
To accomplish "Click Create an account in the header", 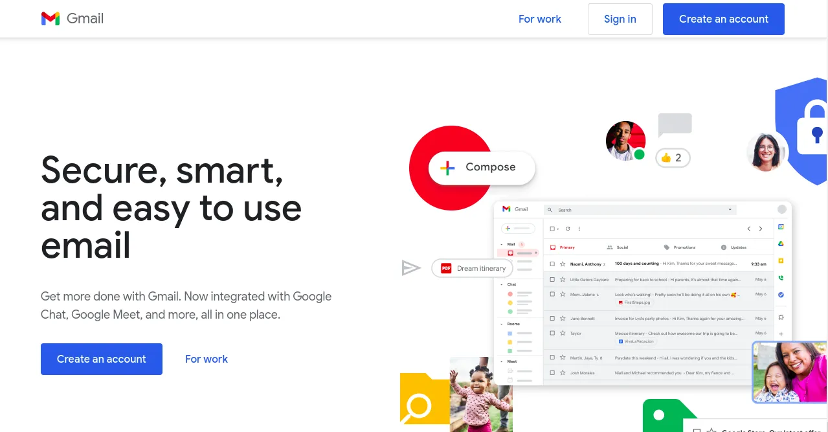I will coord(724,19).
